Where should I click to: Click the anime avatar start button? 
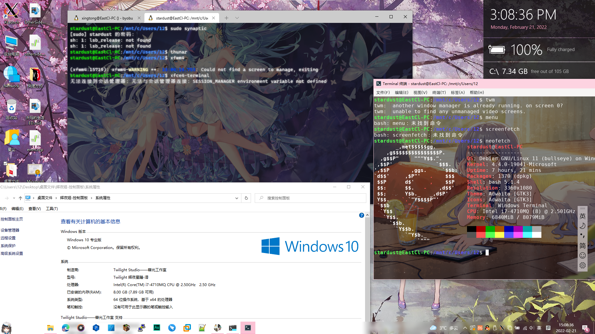7,328
